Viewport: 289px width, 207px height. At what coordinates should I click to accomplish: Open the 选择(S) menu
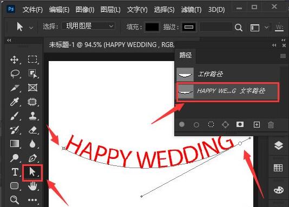pos(164,9)
